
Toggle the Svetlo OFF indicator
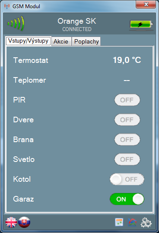[127, 159]
